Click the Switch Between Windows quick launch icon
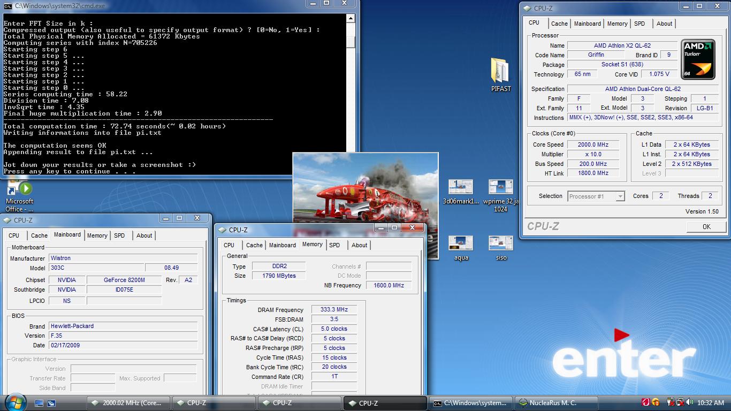The height and width of the screenshot is (411, 731). 51,403
